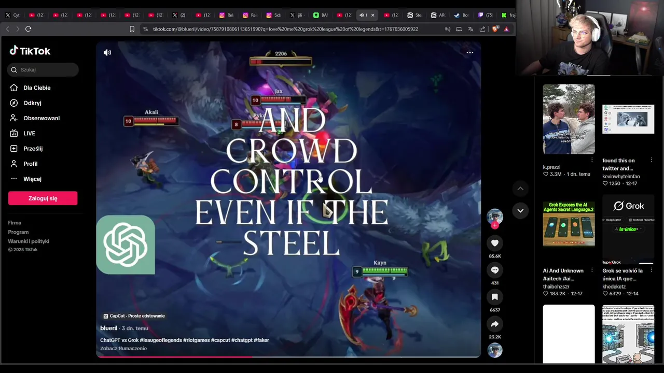
Task: Focus the Szukaj search field
Action: pos(43,69)
